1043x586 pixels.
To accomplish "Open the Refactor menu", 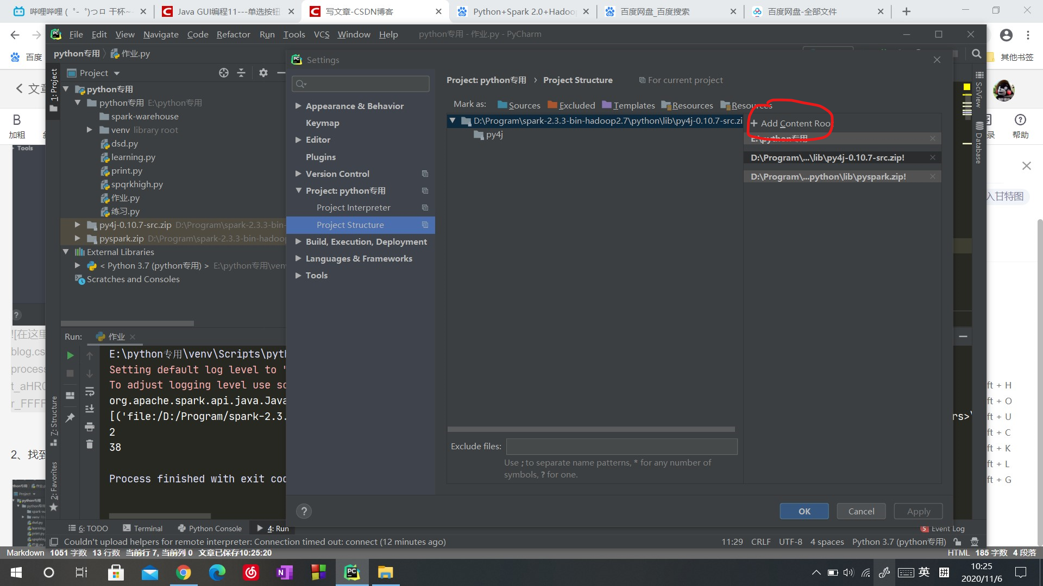I will (x=233, y=34).
